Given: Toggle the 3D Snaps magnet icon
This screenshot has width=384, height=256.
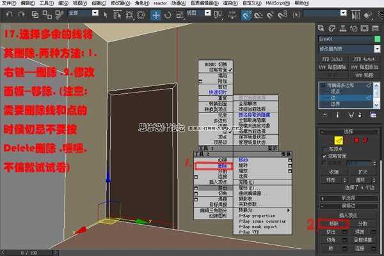Looking at the screenshot, I should [x=246, y=15].
